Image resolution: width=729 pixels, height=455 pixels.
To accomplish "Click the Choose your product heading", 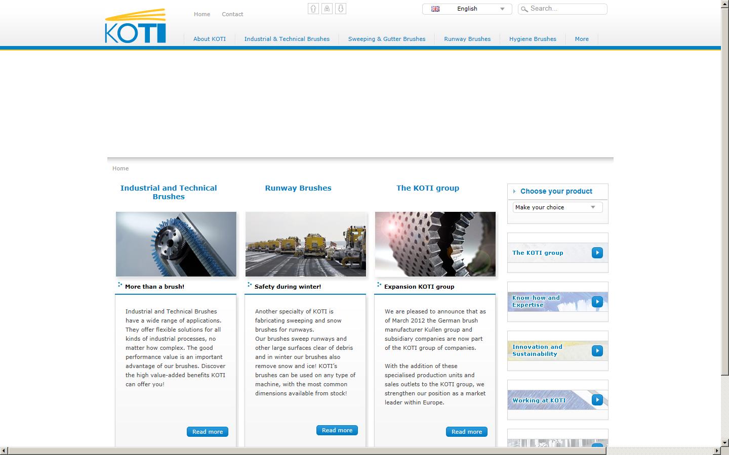I will pyautogui.click(x=556, y=191).
